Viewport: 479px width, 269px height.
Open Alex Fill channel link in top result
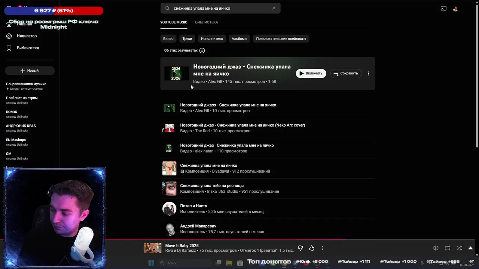tap(215, 81)
